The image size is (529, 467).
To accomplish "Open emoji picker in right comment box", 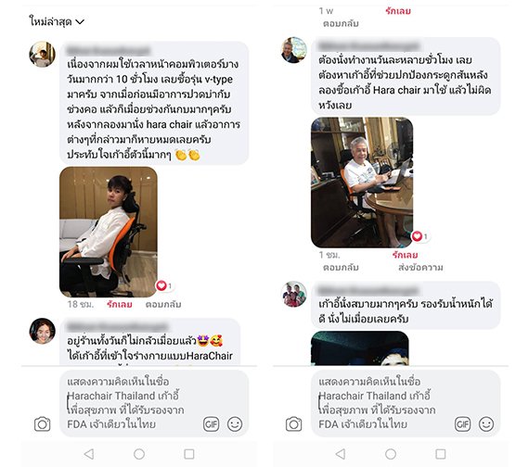I will pyautogui.click(x=486, y=424).
